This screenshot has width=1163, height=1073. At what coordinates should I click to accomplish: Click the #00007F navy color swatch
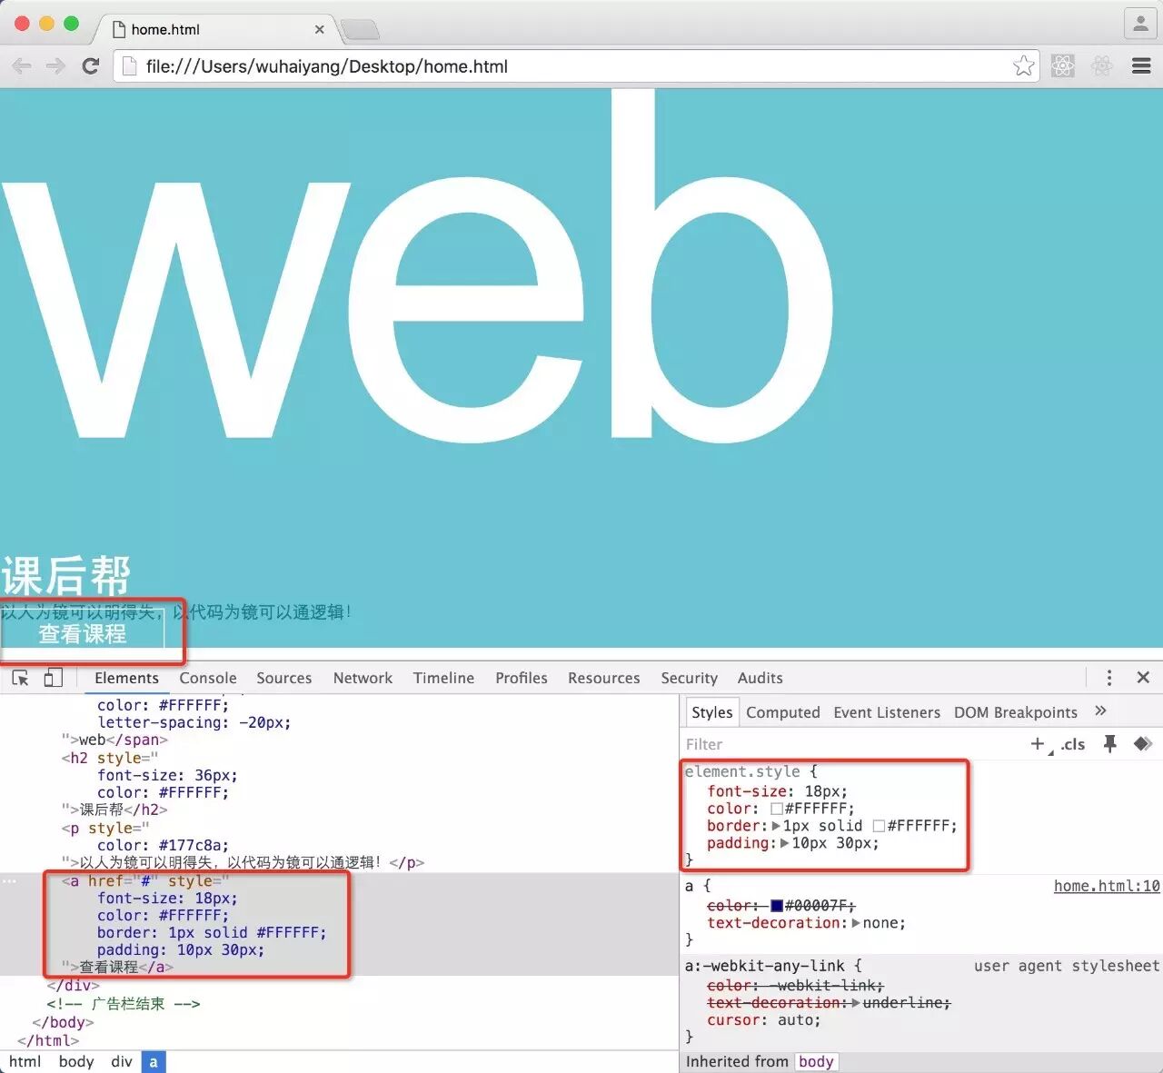pyautogui.click(x=777, y=906)
